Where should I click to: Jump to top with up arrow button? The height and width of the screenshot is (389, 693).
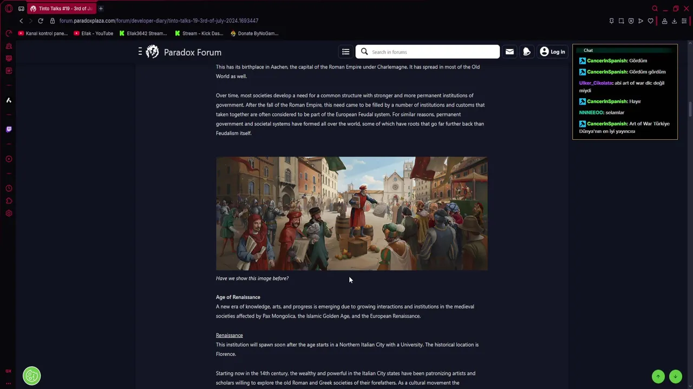tap(658, 377)
